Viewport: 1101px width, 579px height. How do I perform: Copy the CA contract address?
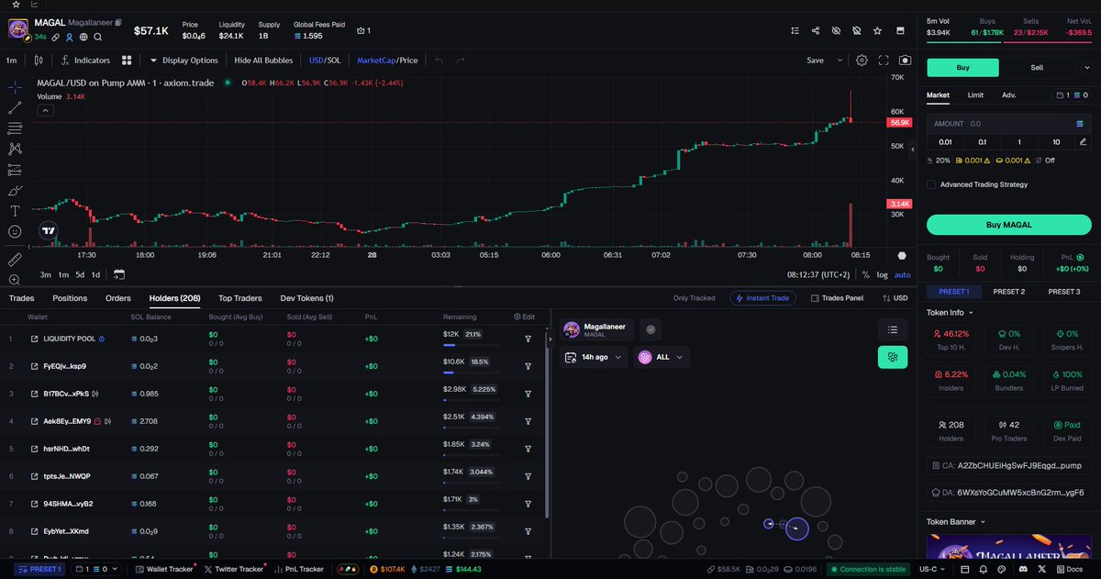point(1008,465)
